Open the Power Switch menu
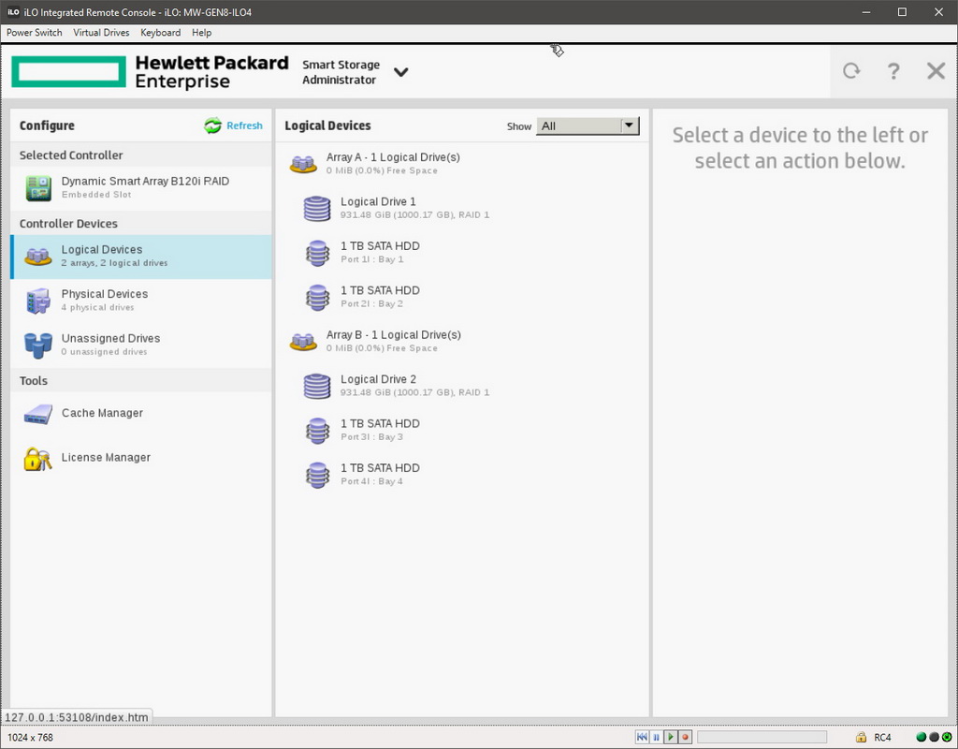This screenshot has width=958, height=749. [35, 33]
